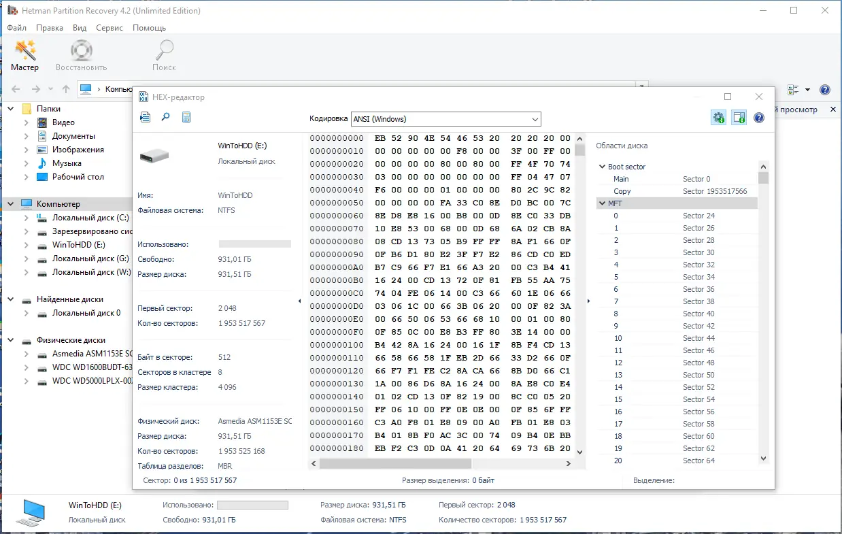Go forward with the right navigation arrow

36,89
